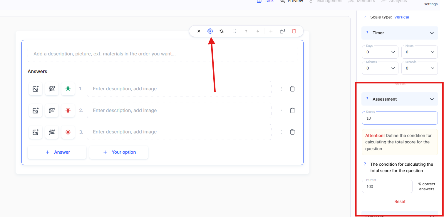The width and height of the screenshot is (444, 217).
Task: Click the Scores input field
Action: [x=400, y=118]
